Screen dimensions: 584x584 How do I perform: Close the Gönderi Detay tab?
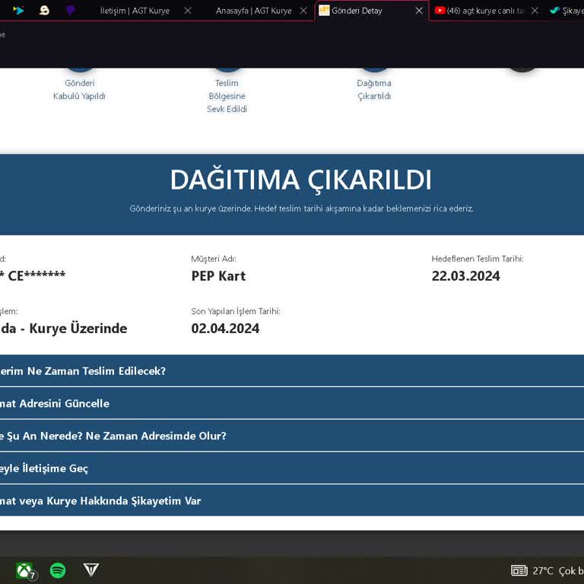[x=419, y=11]
